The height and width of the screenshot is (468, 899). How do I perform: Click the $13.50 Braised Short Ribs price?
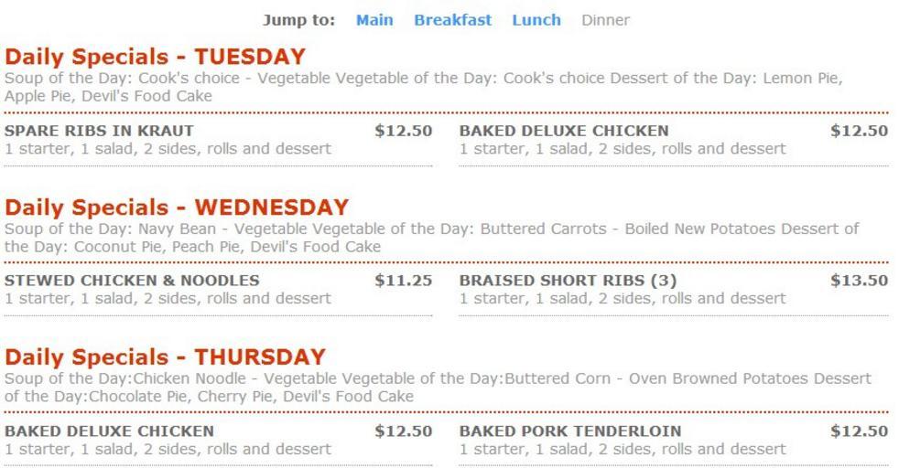(859, 281)
